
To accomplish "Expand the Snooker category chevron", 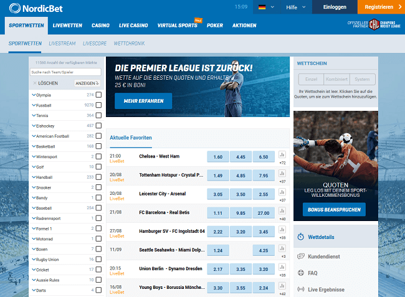I will (x=34, y=187).
